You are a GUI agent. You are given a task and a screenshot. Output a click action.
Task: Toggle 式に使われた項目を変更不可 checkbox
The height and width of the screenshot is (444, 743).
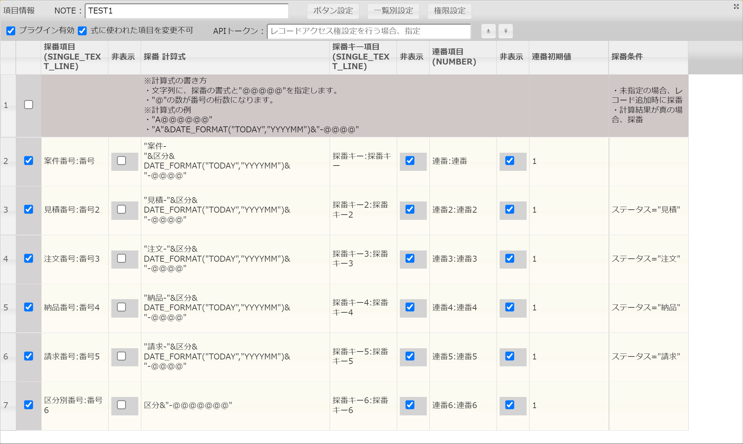pyautogui.click(x=82, y=31)
